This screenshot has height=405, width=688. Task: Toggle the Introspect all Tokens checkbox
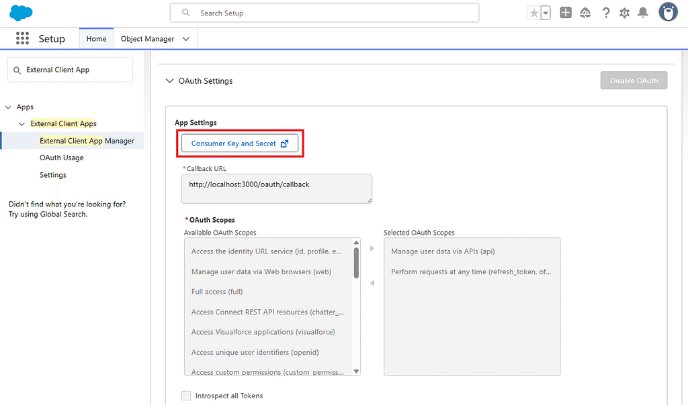pyautogui.click(x=186, y=396)
